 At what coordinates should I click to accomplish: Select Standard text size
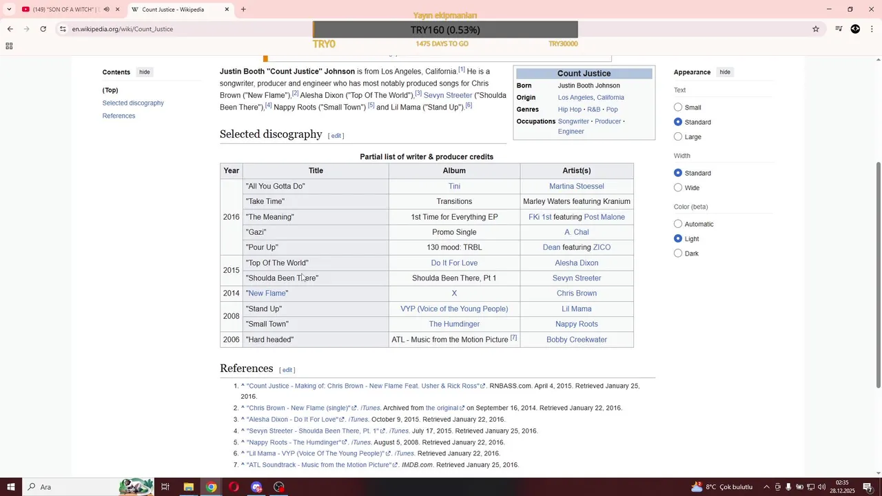[x=678, y=122]
